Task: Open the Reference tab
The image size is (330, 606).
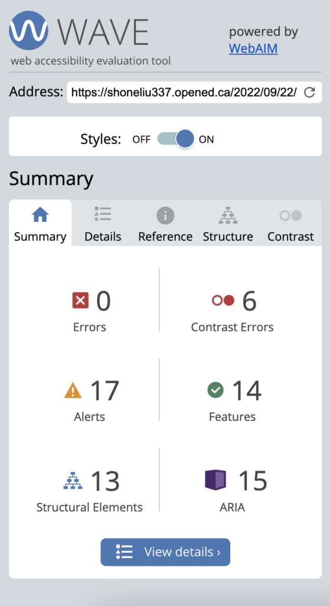Action: coord(165,223)
